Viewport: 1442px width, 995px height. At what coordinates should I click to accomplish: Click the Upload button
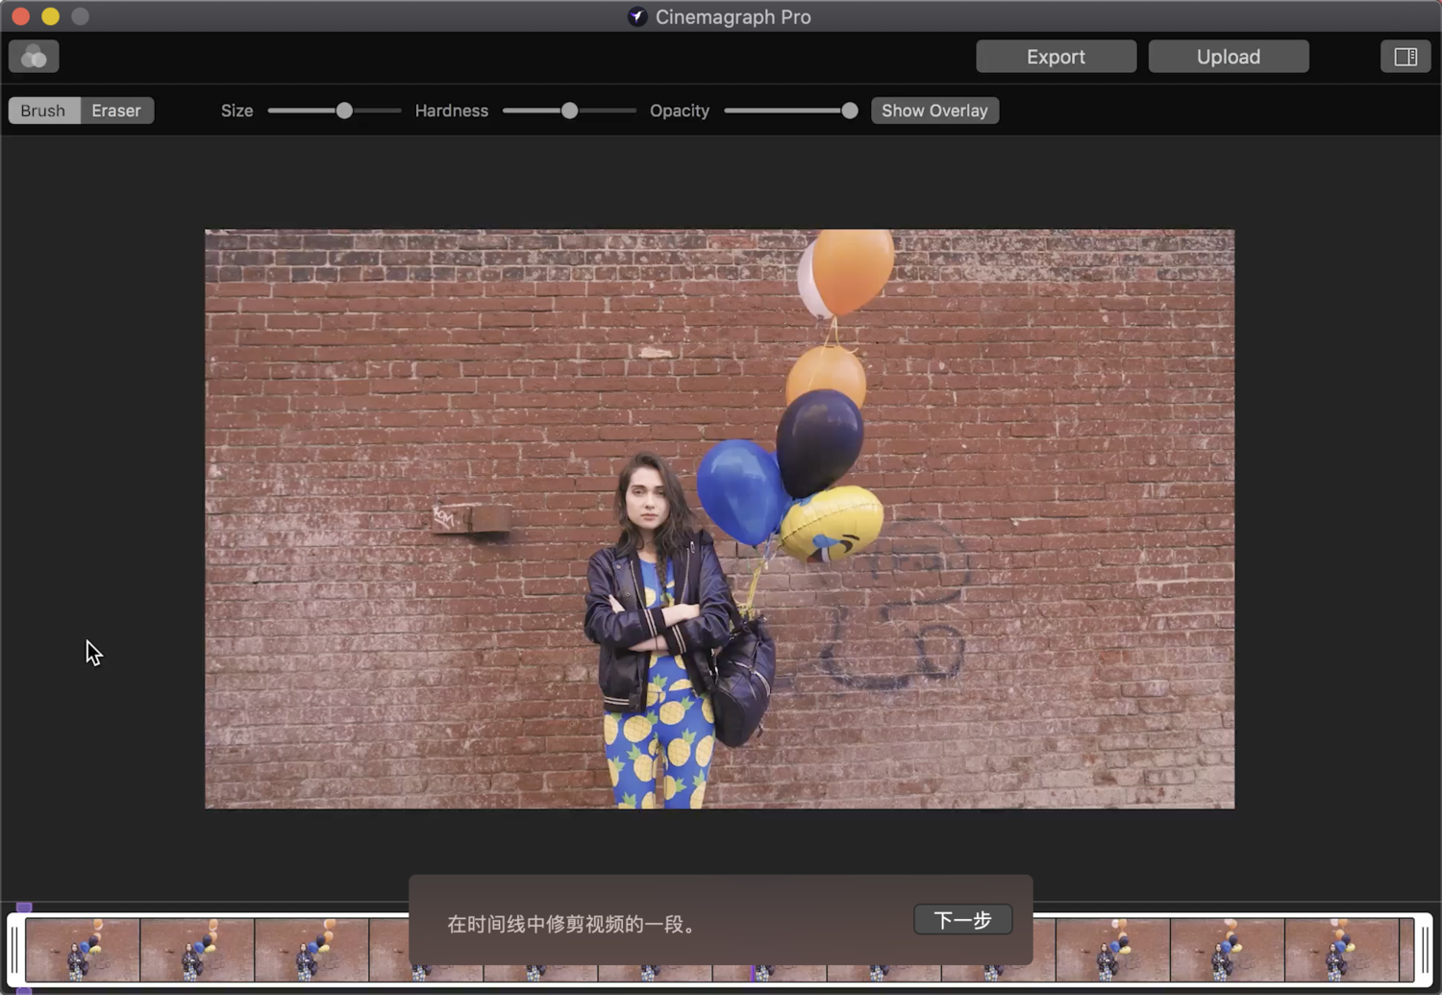1228,56
